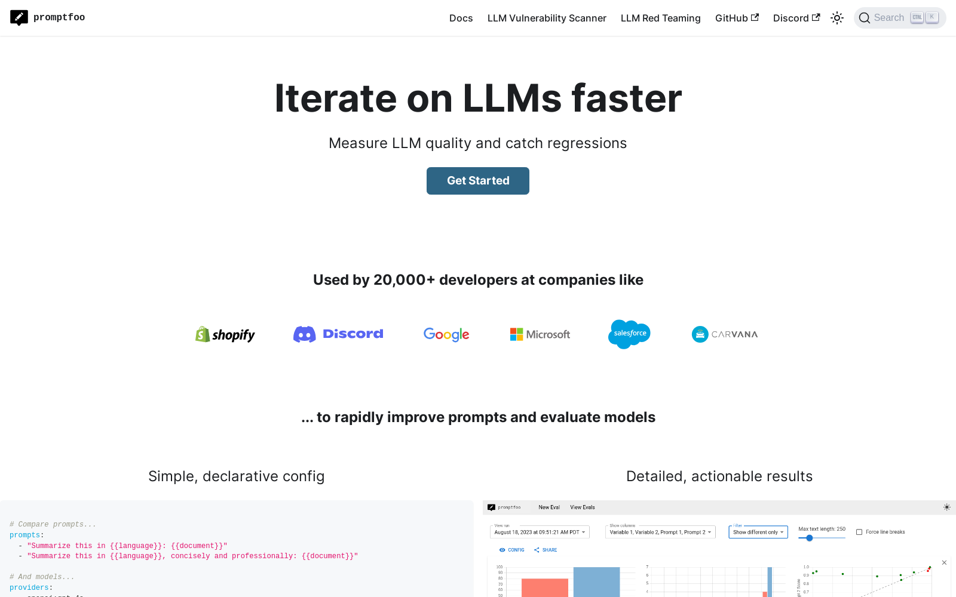Expand the Filter 'Show different only' dropdown

[x=758, y=532]
